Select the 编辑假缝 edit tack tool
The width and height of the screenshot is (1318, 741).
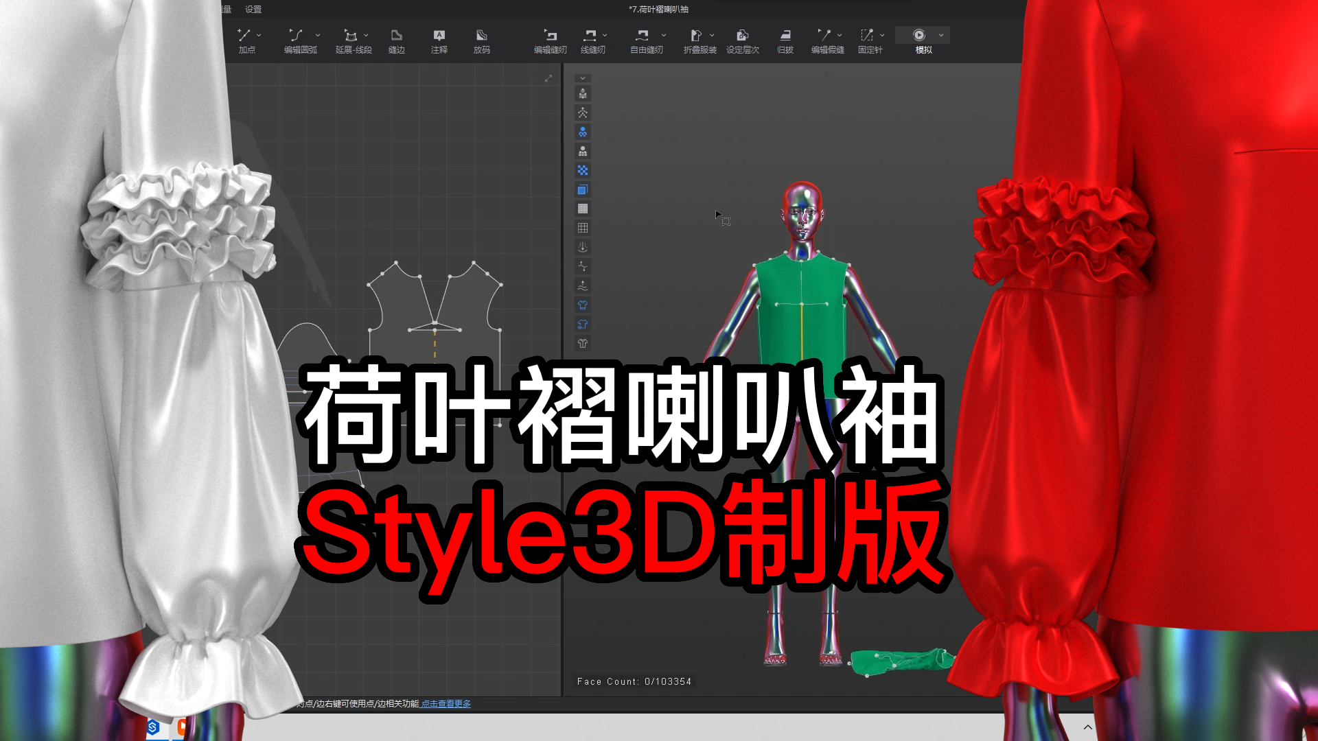827,41
